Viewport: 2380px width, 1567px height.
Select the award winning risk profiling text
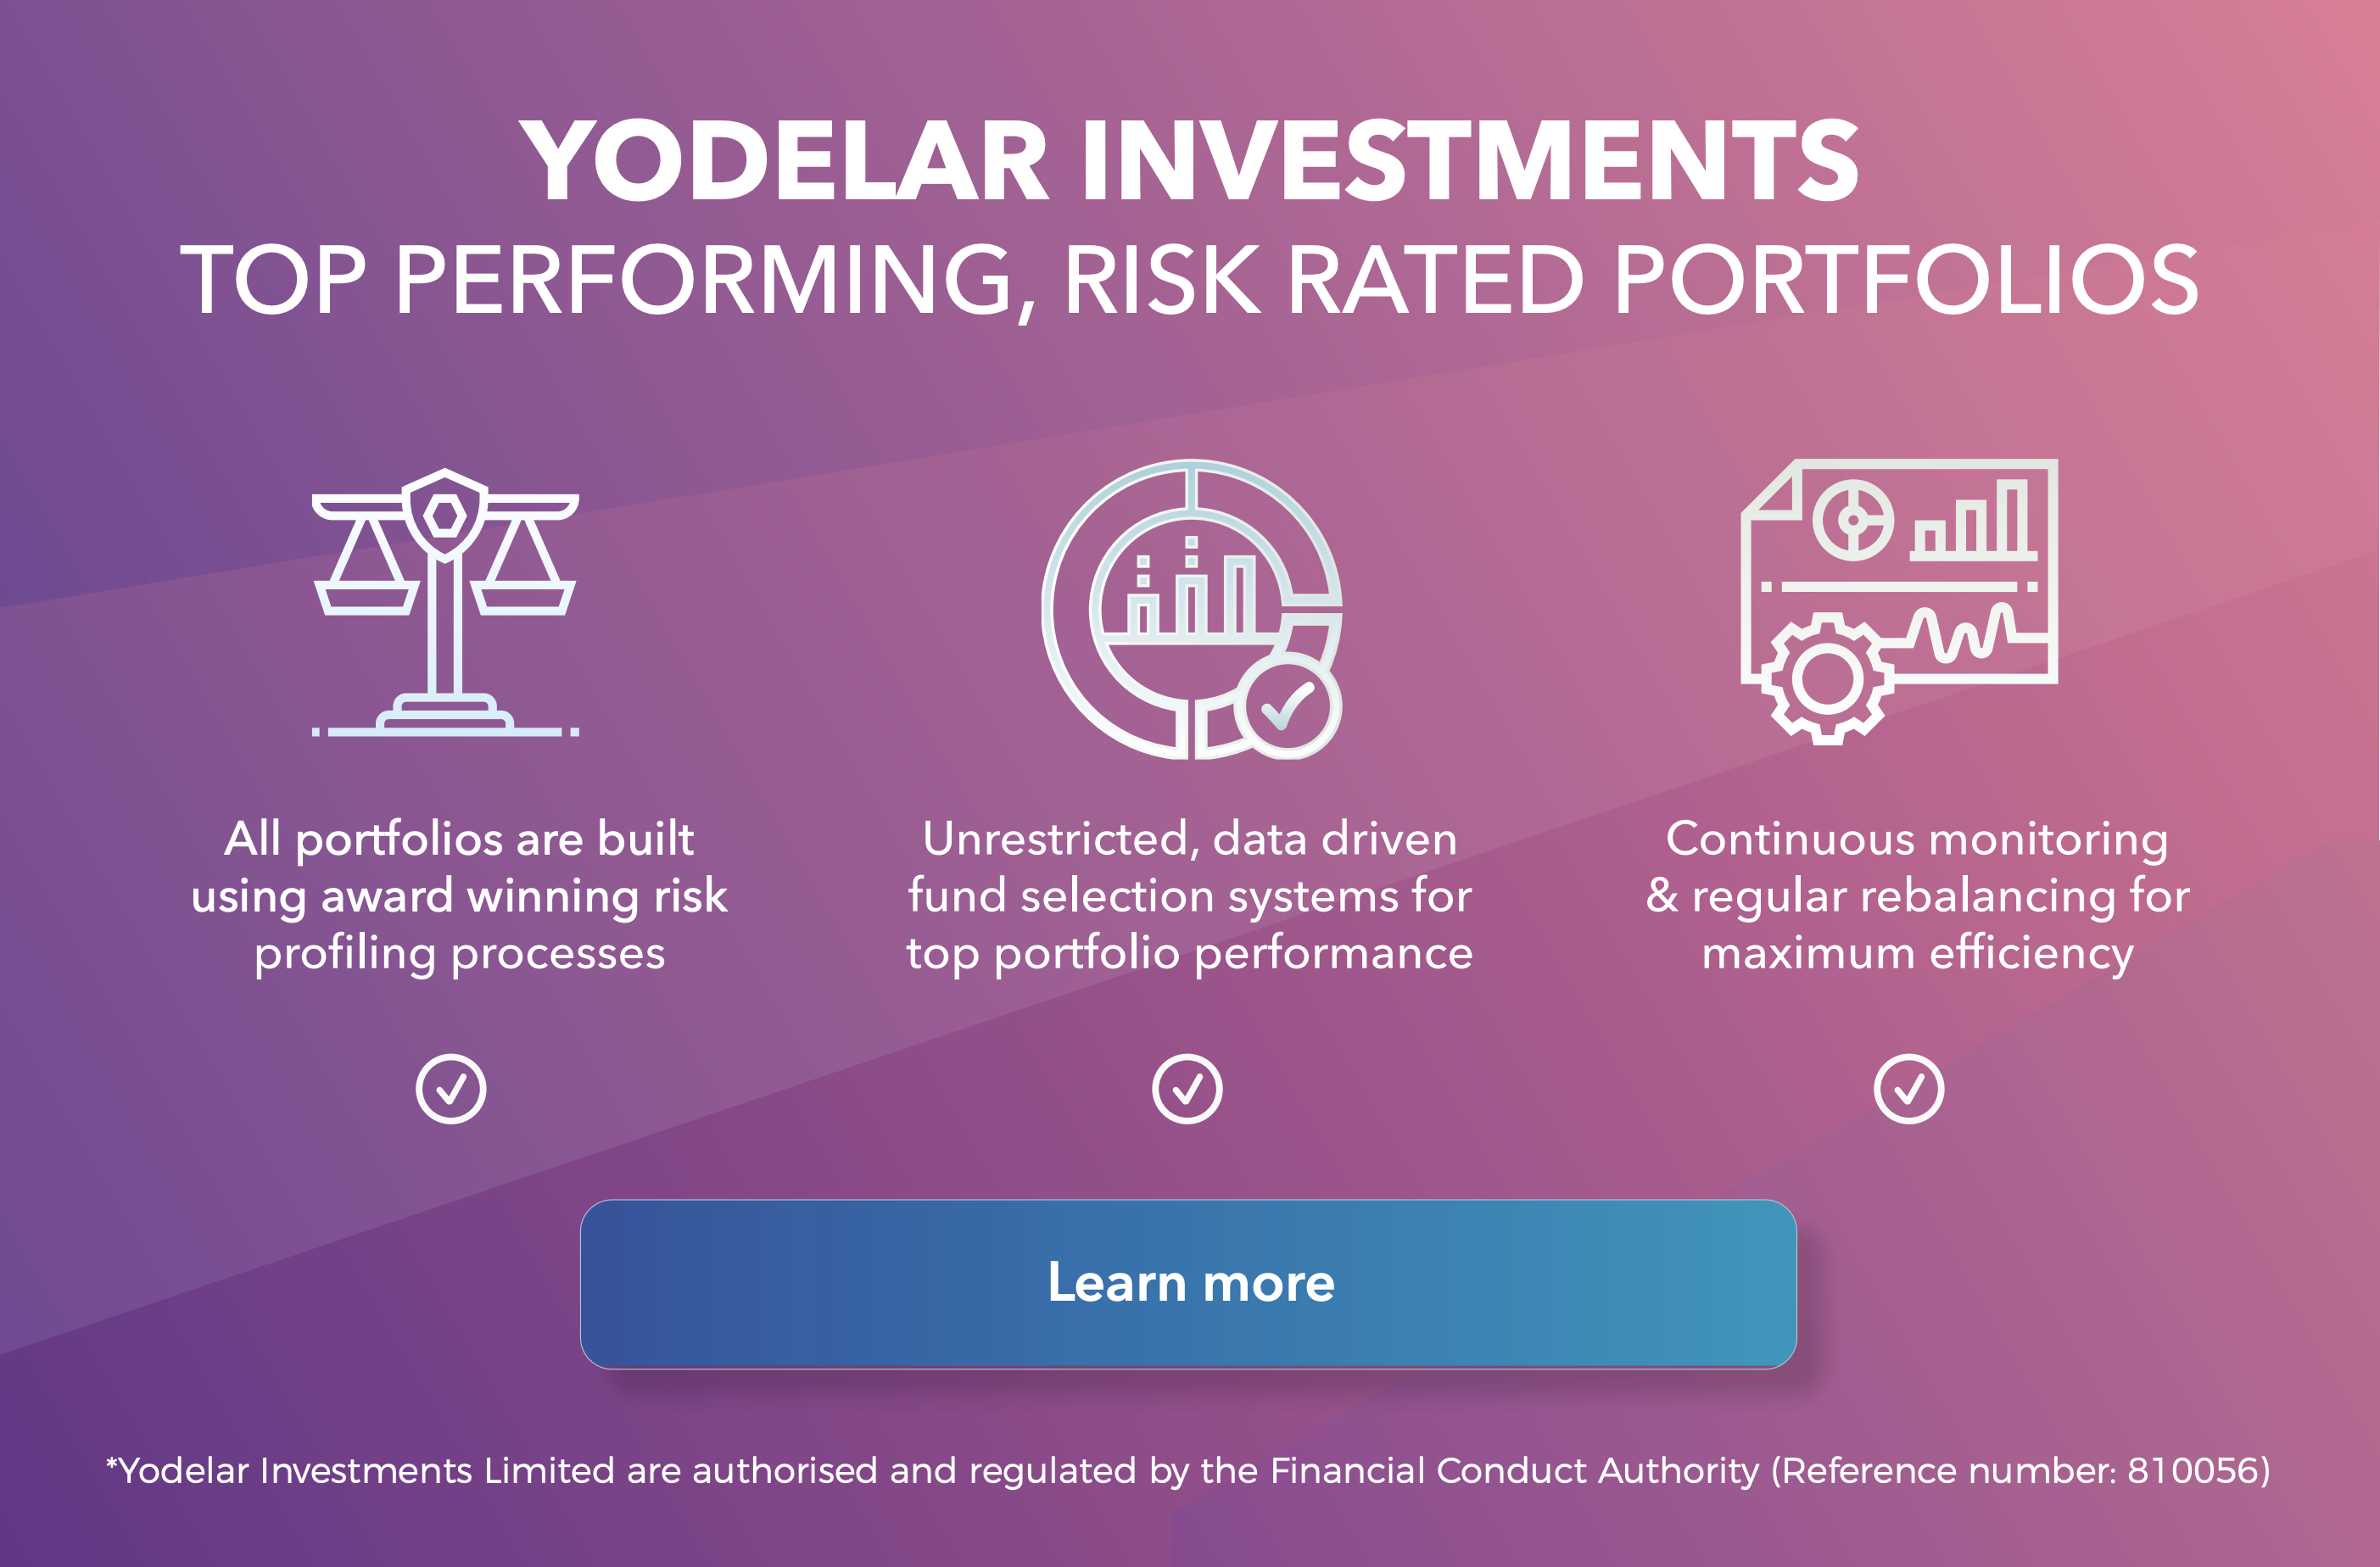click(459, 895)
